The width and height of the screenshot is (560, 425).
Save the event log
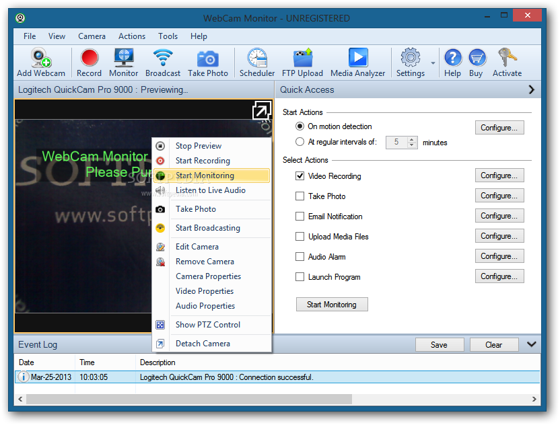point(440,345)
